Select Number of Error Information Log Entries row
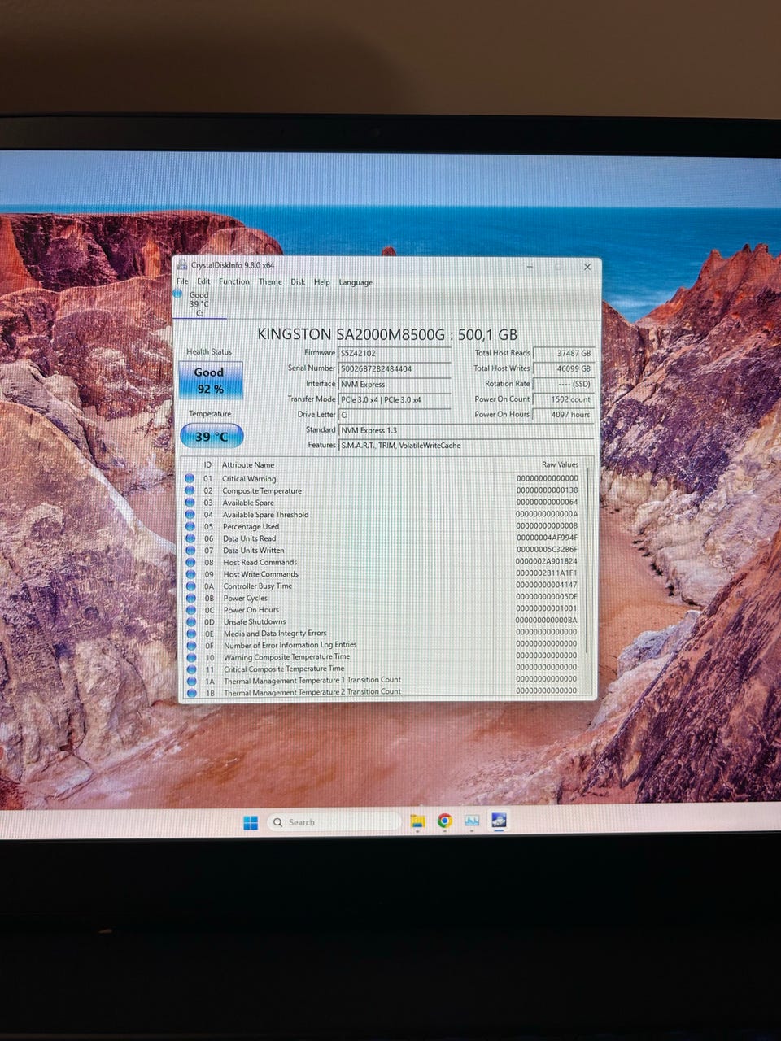 (382, 645)
